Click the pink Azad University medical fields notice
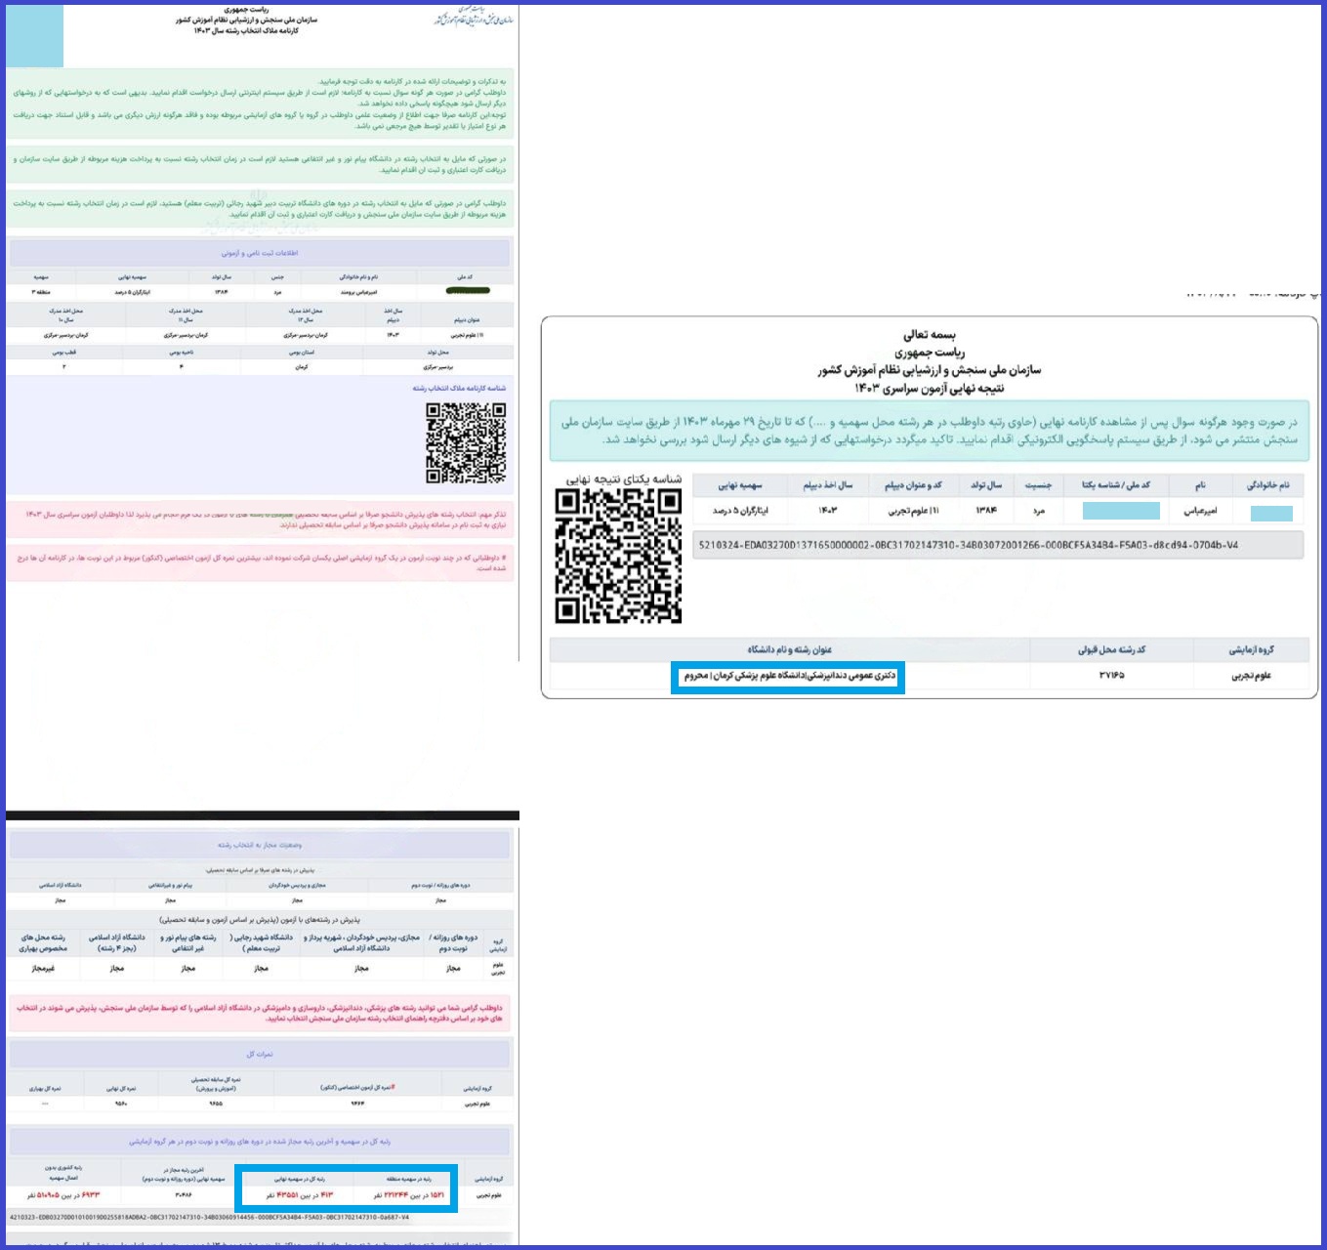1327x1250 pixels. [260, 1012]
